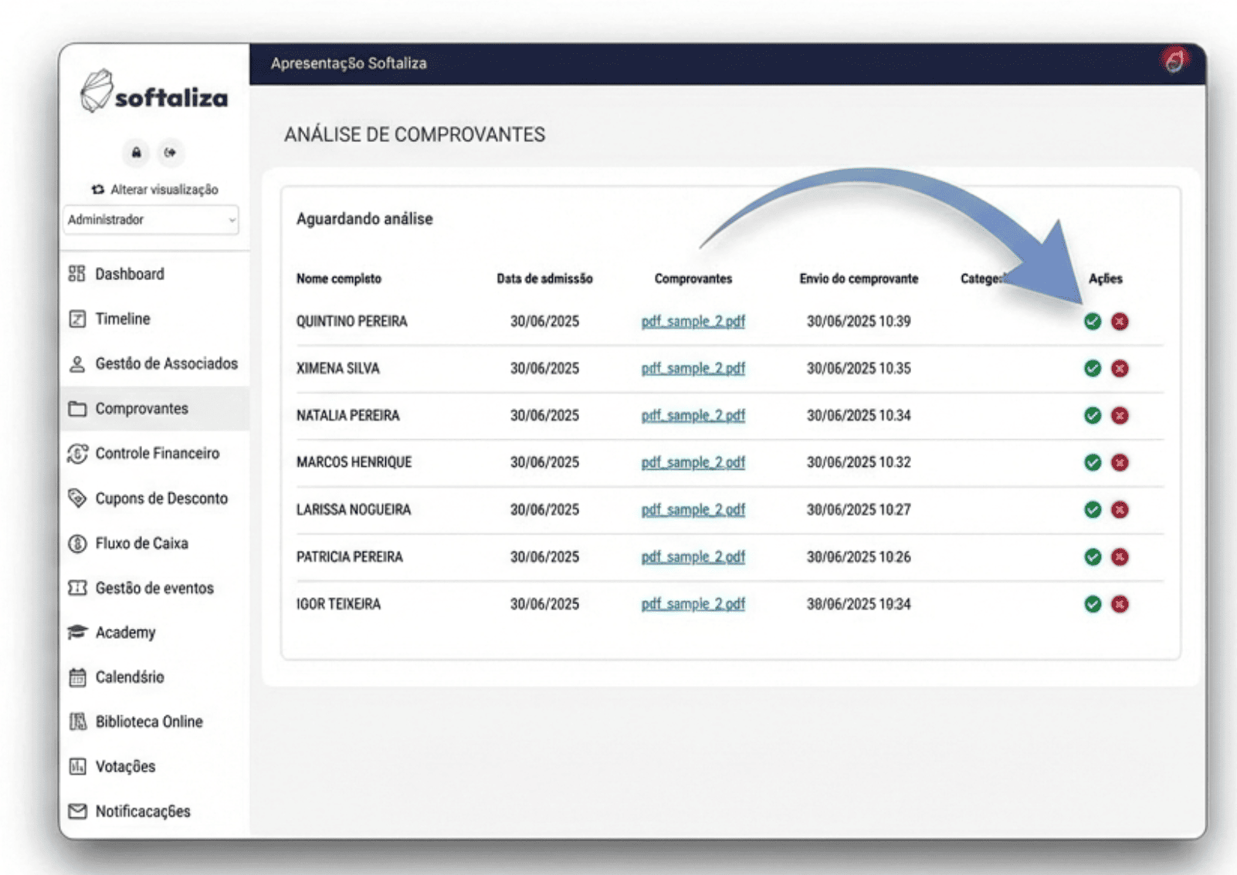Click the lock icon under the Softaliza logo
1237x875 pixels.
[x=136, y=153]
